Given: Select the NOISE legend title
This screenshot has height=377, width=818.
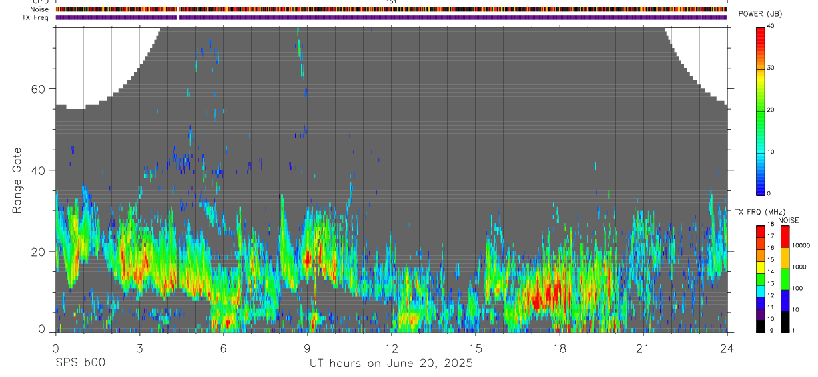Looking at the screenshot, I should pyautogui.click(x=789, y=220).
